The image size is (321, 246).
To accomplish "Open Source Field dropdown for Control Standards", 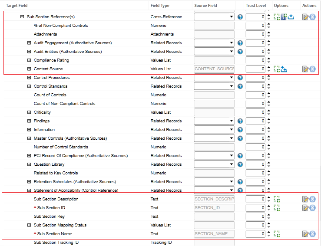I will pos(214,86).
